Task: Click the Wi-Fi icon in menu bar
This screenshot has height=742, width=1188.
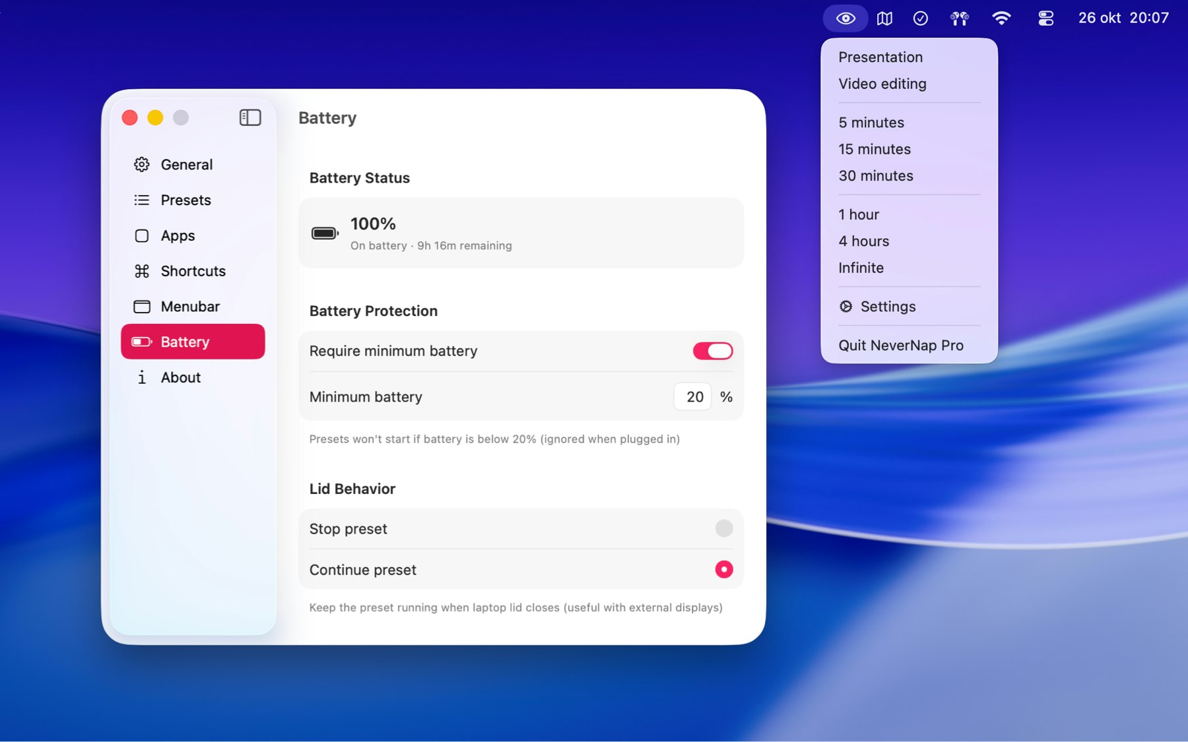Action: [1001, 18]
